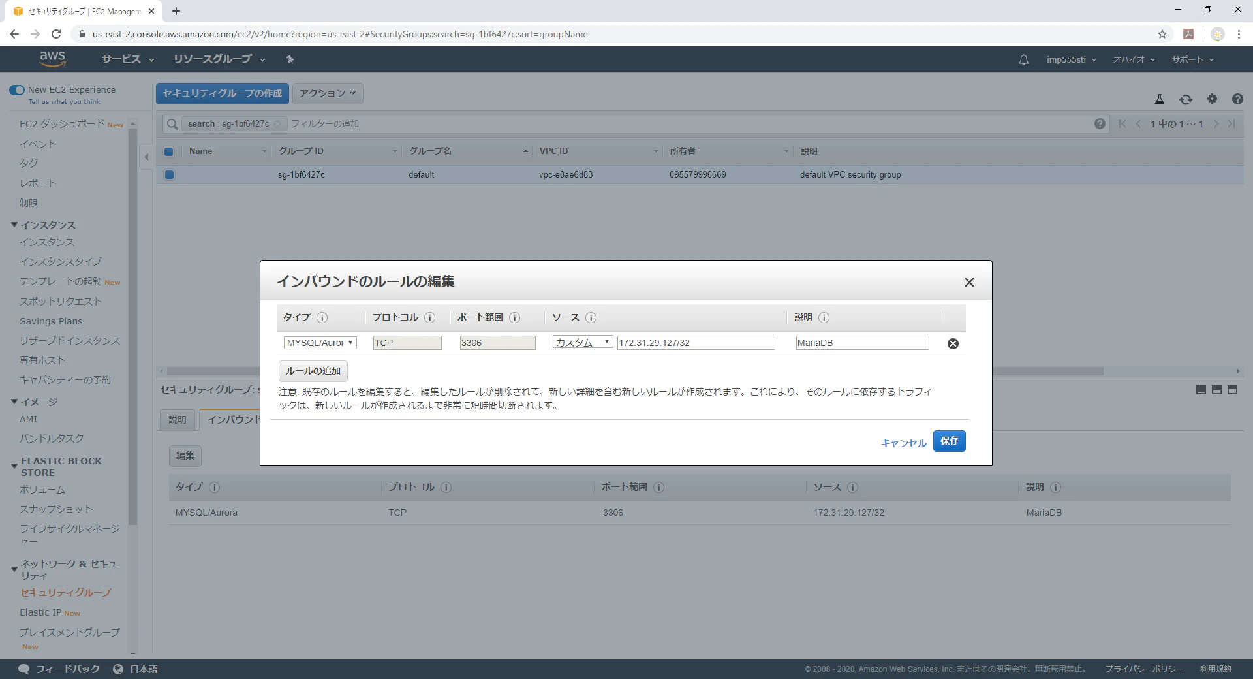Click the refresh icon above the table
1253x679 pixels.
[x=1186, y=99]
